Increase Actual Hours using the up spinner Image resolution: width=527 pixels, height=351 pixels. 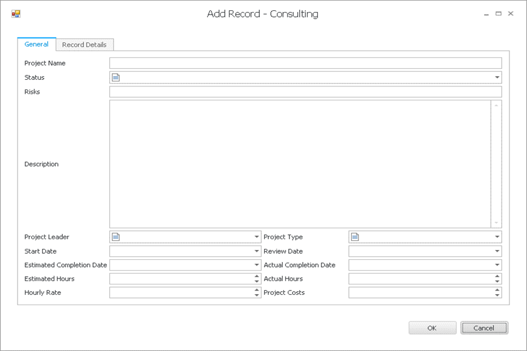coord(497,276)
